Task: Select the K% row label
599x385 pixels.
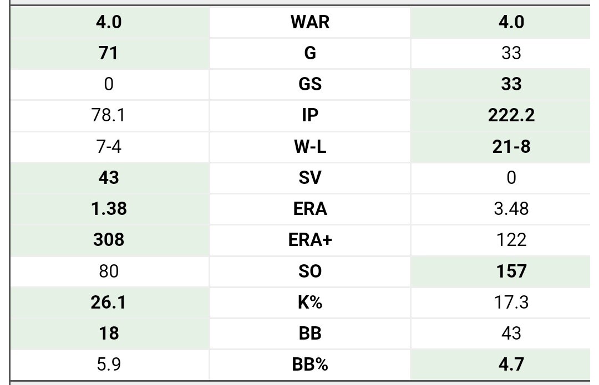Action: 310,302
